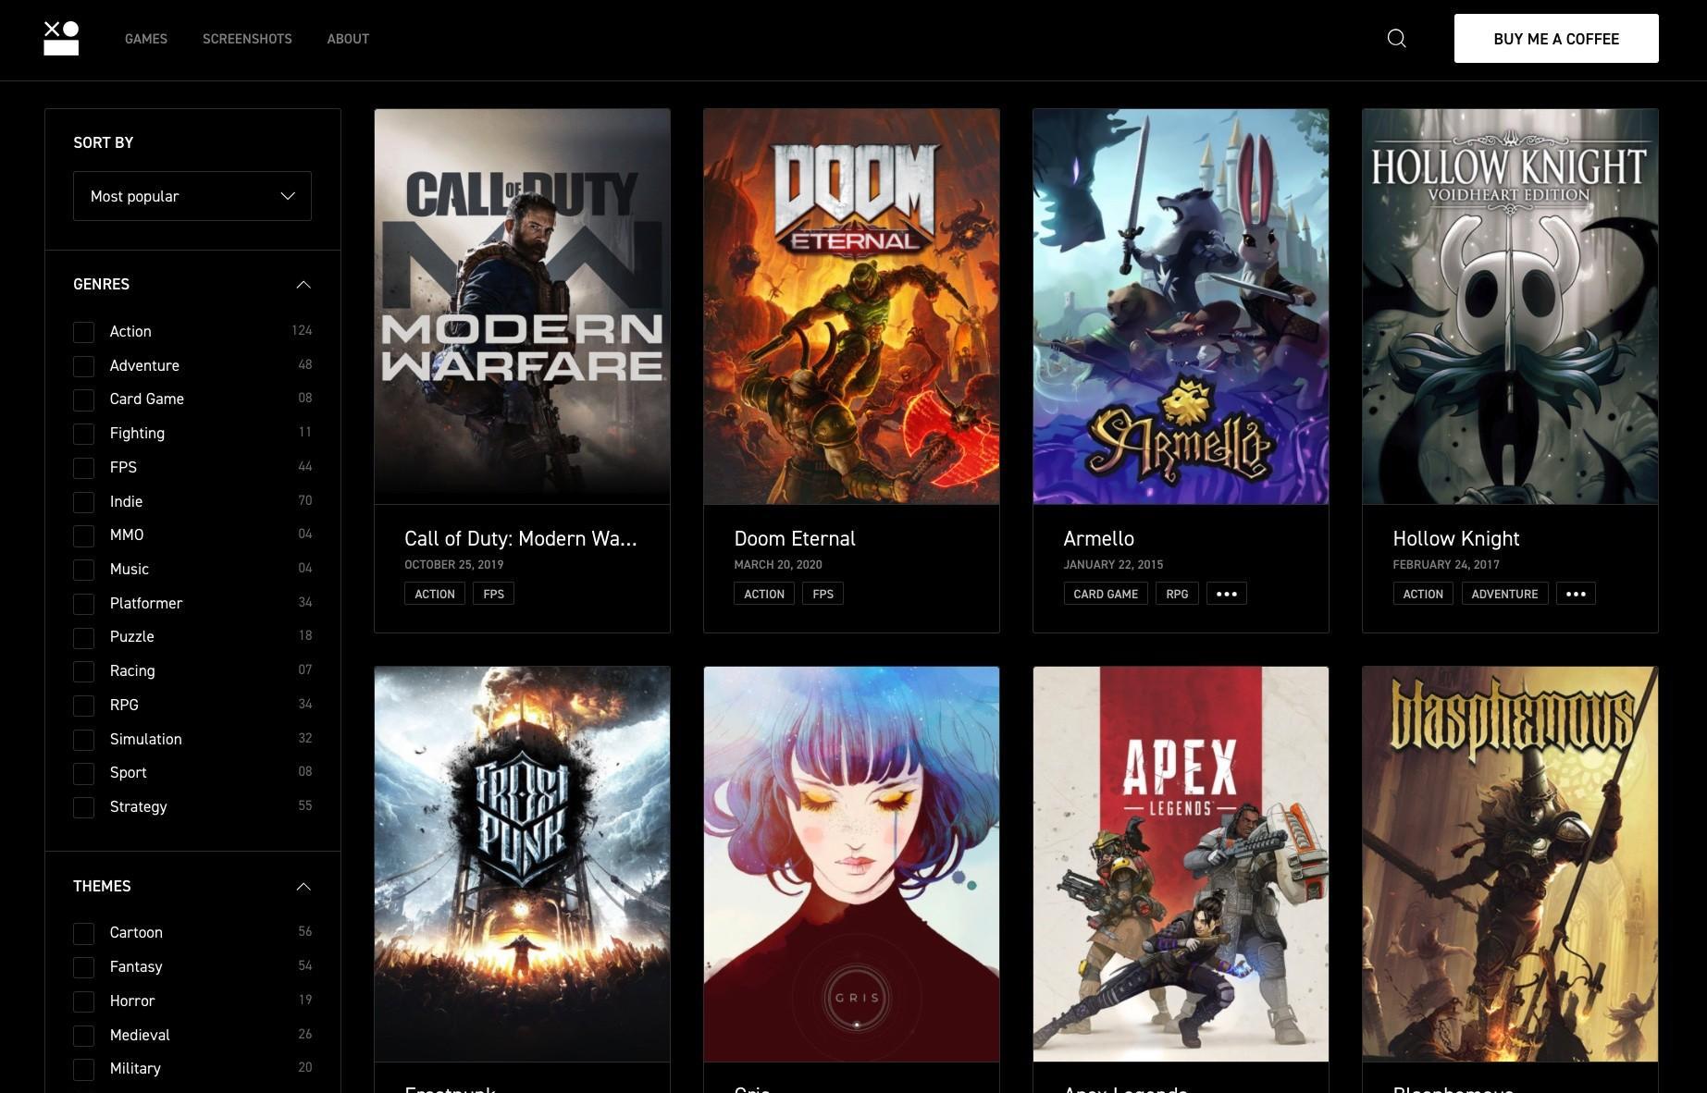Click Action tag on Call of Duty card

pyautogui.click(x=435, y=594)
